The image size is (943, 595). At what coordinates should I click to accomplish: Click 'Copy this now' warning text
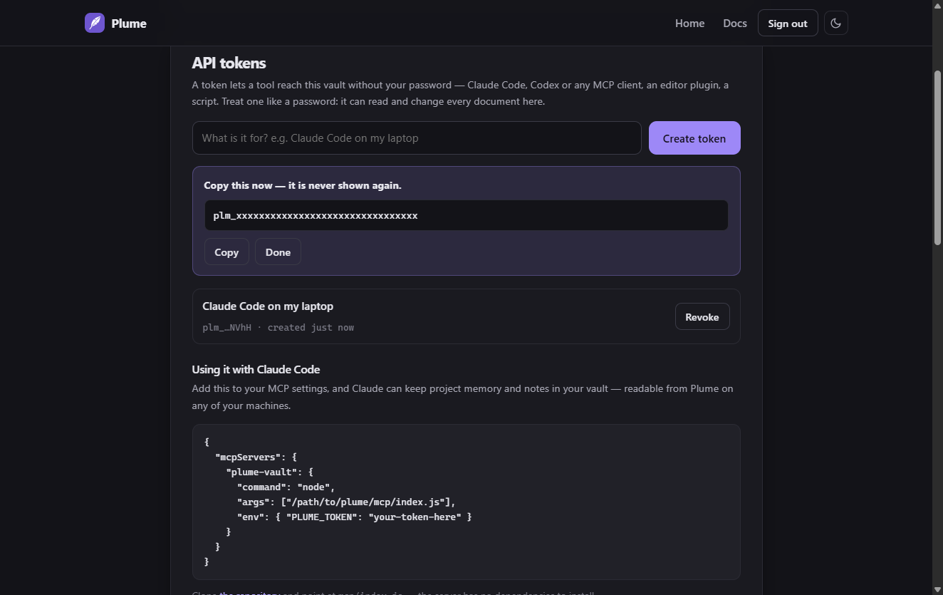click(x=303, y=185)
